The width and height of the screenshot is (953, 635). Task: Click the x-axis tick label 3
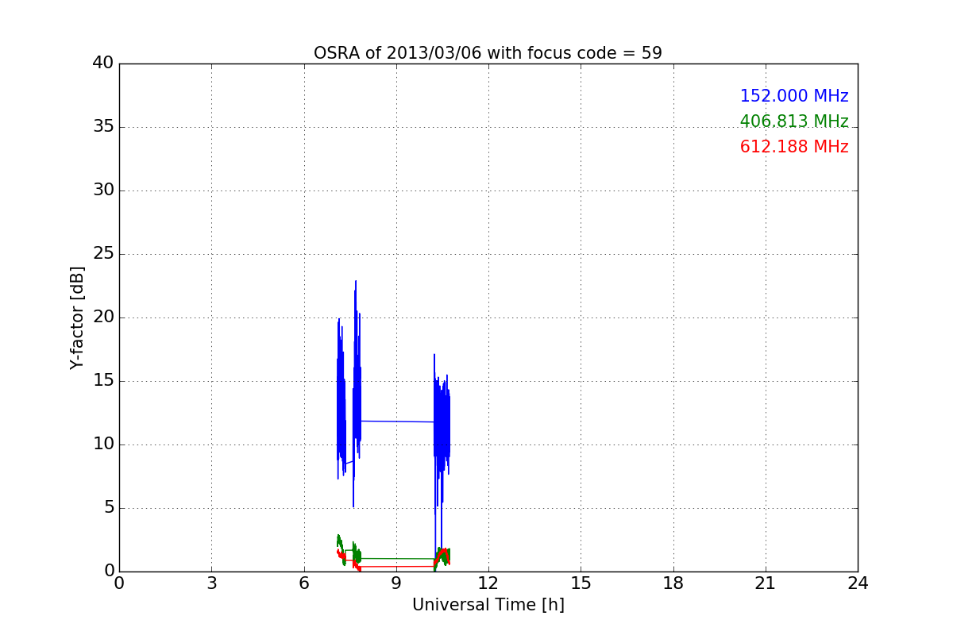click(x=211, y=583)
